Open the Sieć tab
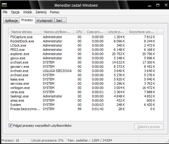 (x=60, y=21)
